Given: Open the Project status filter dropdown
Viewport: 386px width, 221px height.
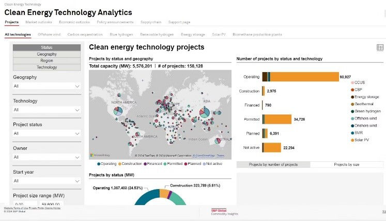Looking at the screenshot, I should (47, 133).
